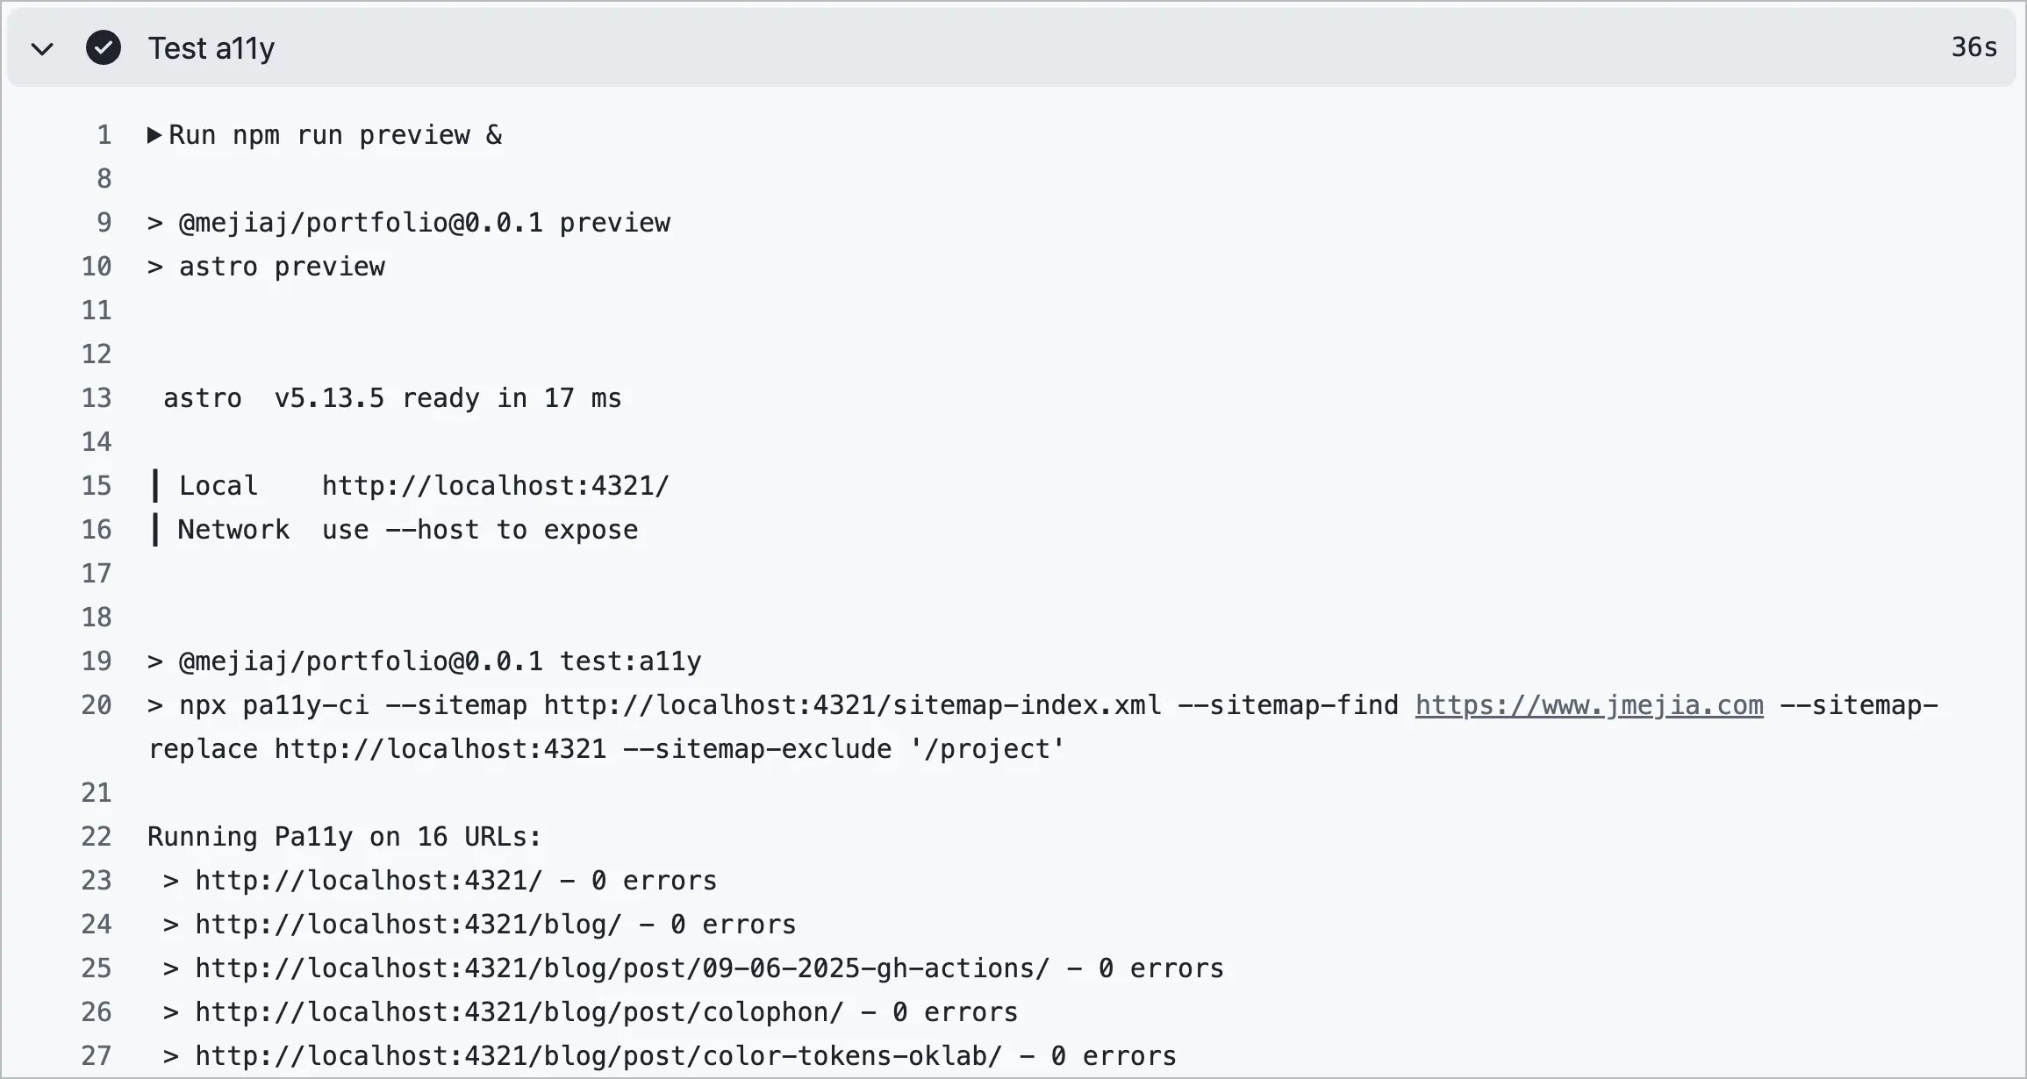2027x1079 pixels.
Task: Click line number 20 beside the pa11y-ci command
Action: point(97,704)
